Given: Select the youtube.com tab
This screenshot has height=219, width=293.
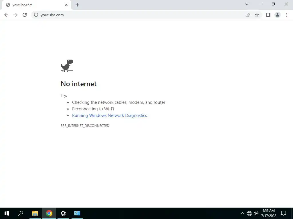Looking at the screenshot, I should 36,5.
